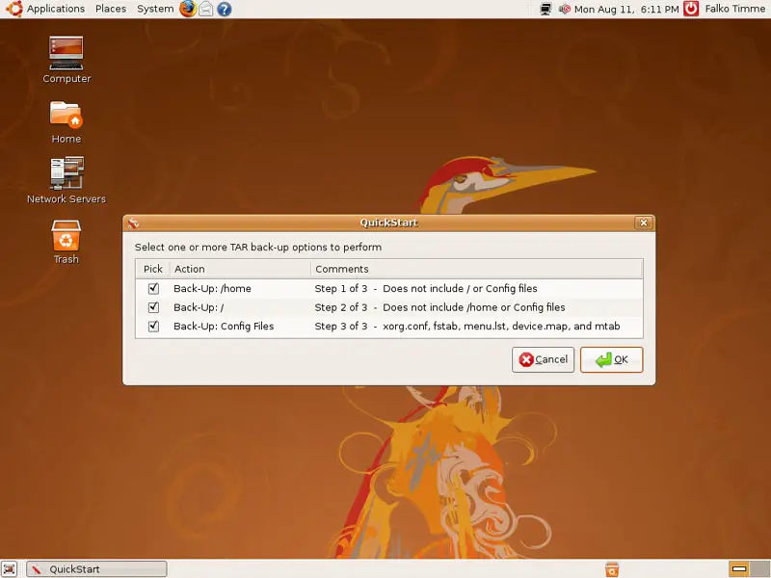
Task: Select the 'Back-Up: /' action text
Action: pyautogui.click(x=199, y=307)
